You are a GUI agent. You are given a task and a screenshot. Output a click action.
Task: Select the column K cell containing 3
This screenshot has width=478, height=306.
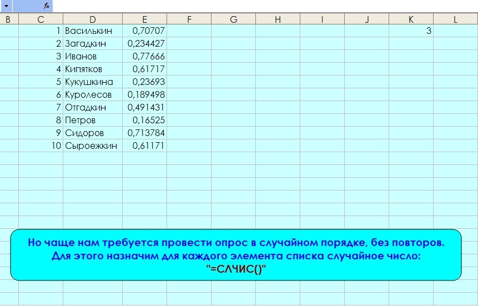coord(411,31)
